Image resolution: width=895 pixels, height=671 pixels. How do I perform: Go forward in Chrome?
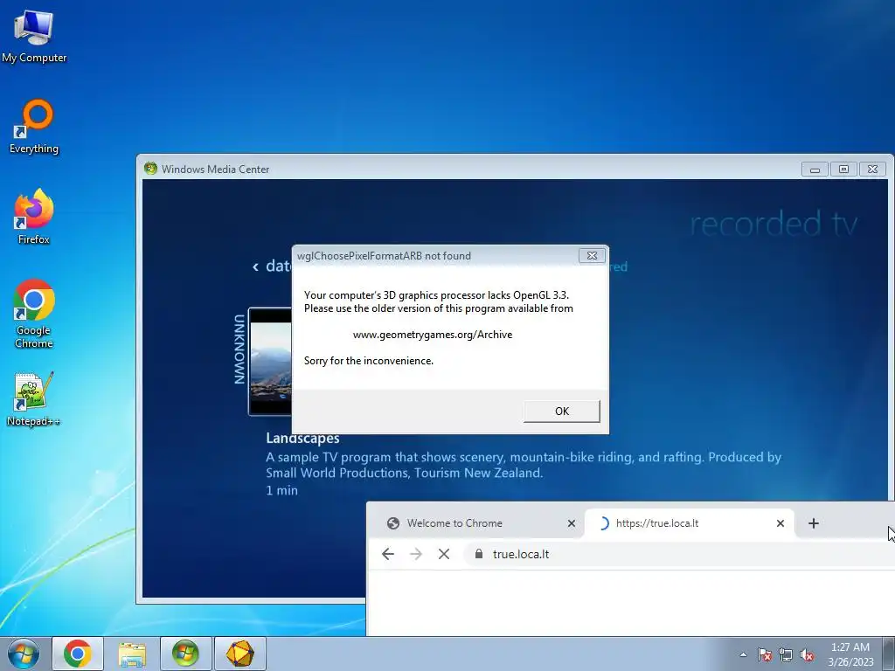point(416,554)
